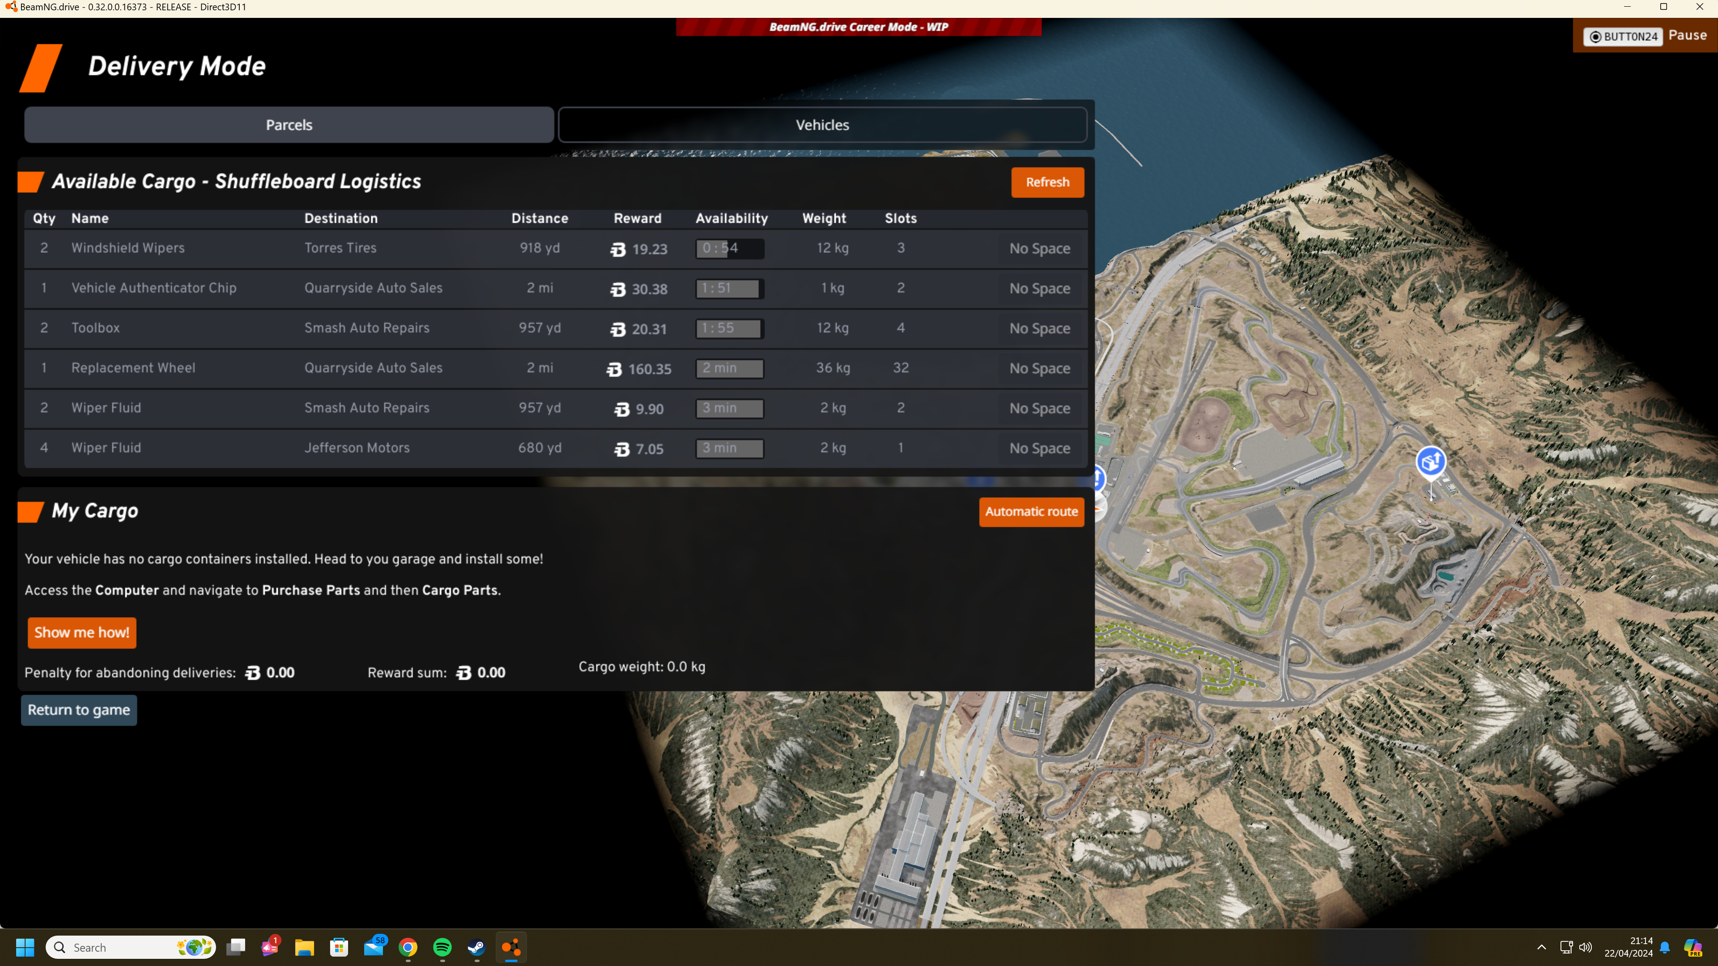Click the Slots column header
1718x966 pixels.
[901, 219]
